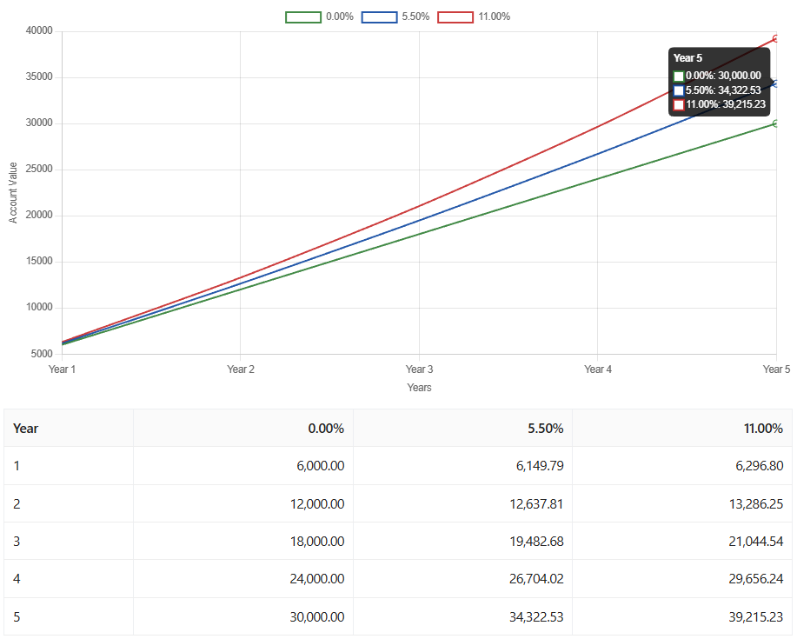Image resolution: width=797 pixels, height=639 pixels.
Task: Select the green data point at Year 5
Action: pos(776,123)
